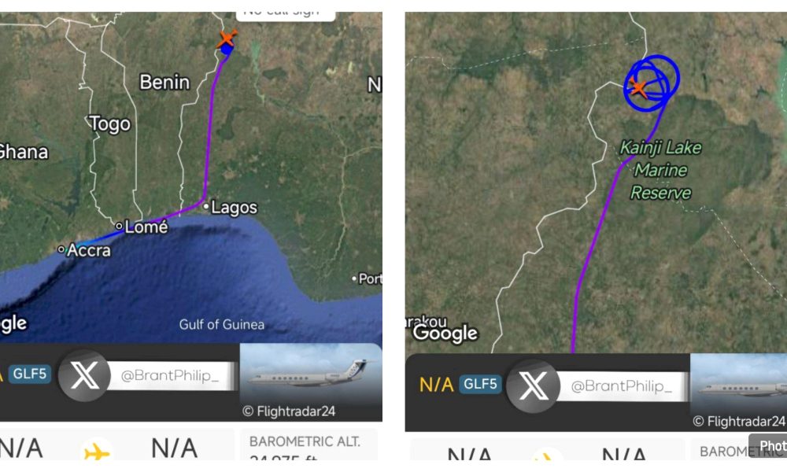The height and width of the screenshot is (472, 787).
Task: Click the Accra location marker
Action: (x=62, y=249)
